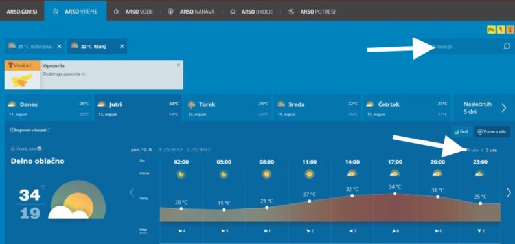Open the Napoved v besedi link
This screenshot has height=244, width=515.
coord(30,130)
